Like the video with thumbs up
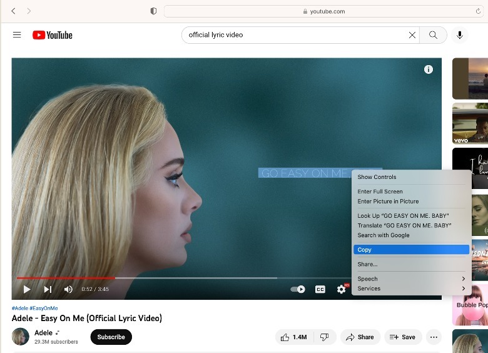488x353 pixels. pos(294,337)
